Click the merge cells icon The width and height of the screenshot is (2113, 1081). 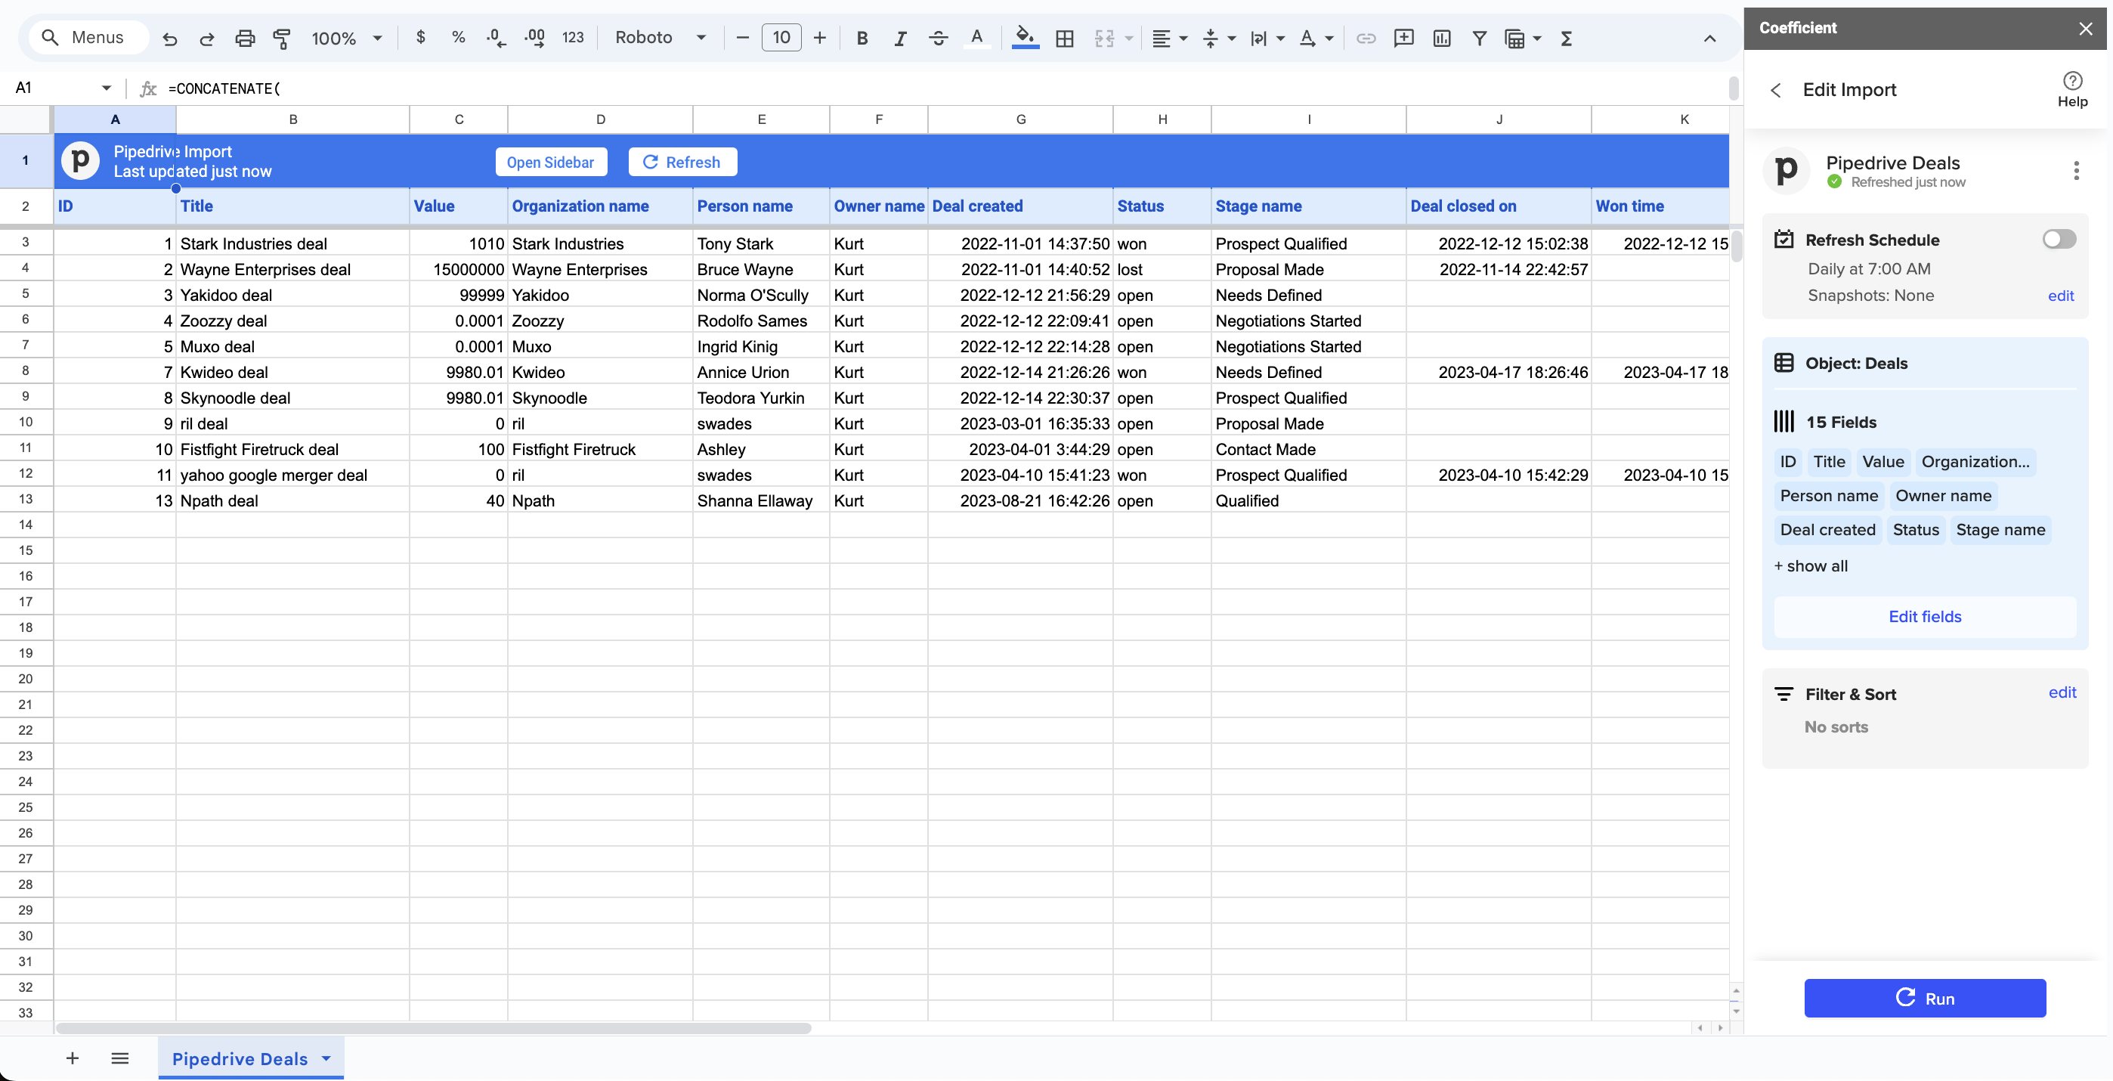coord(1105,38)
